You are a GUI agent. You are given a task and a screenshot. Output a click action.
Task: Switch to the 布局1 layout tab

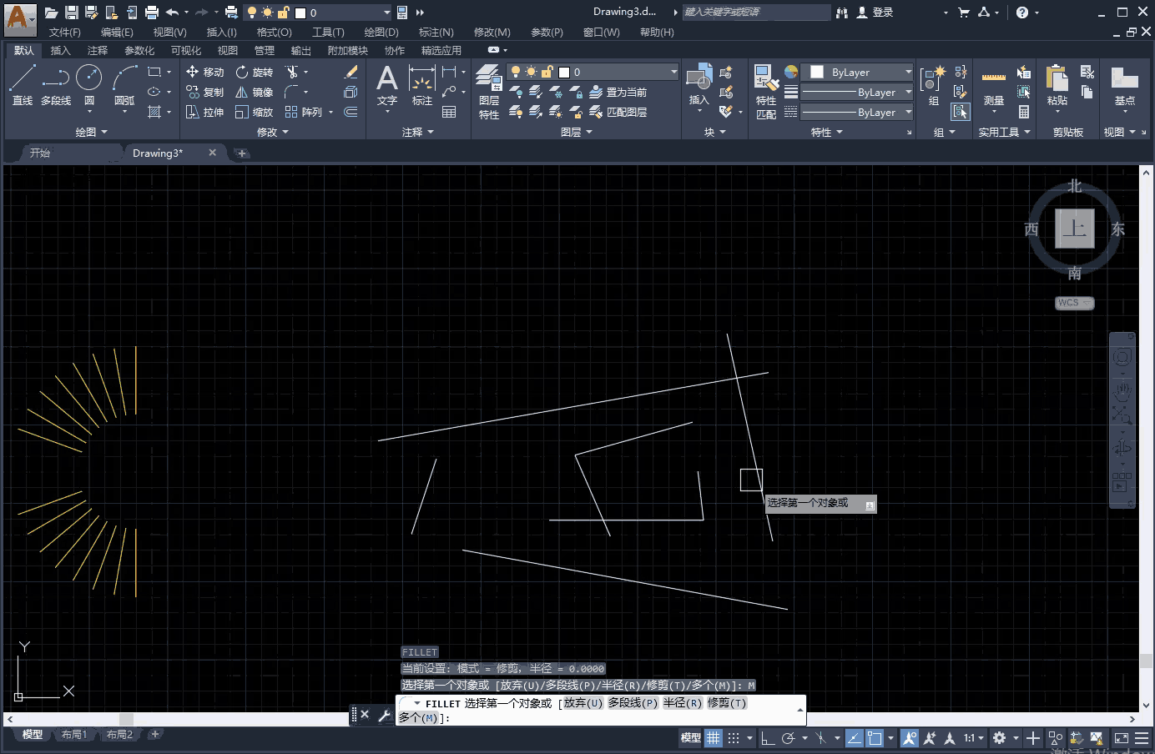(x=74, y=735)
